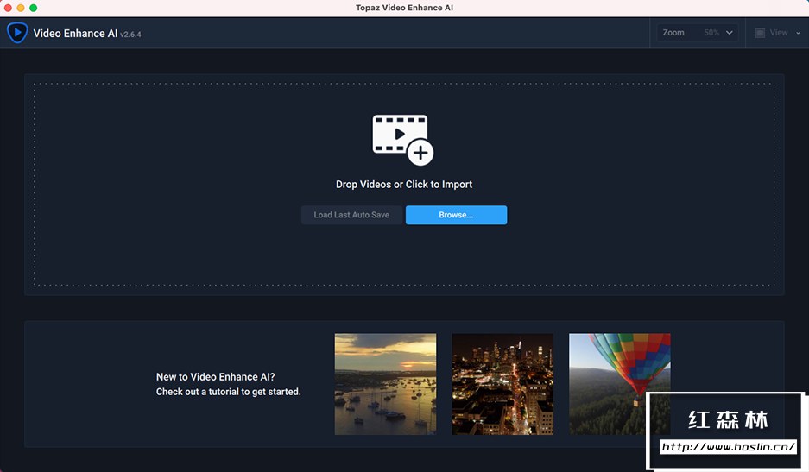Viewport: 809px width, 472px height.
Task: Click the film strip import icon
Action: tap(403, 140)
